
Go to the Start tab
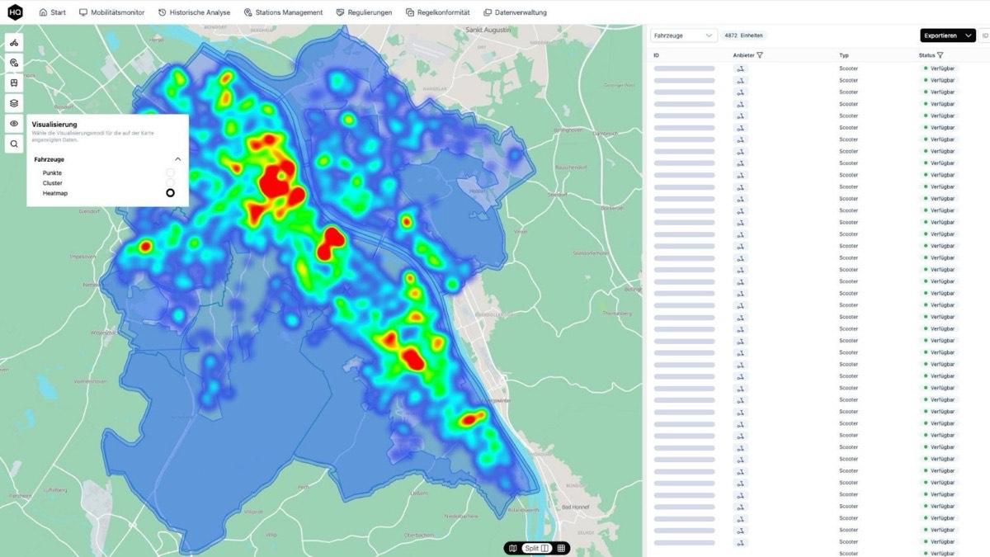click(x=52, y=12)
